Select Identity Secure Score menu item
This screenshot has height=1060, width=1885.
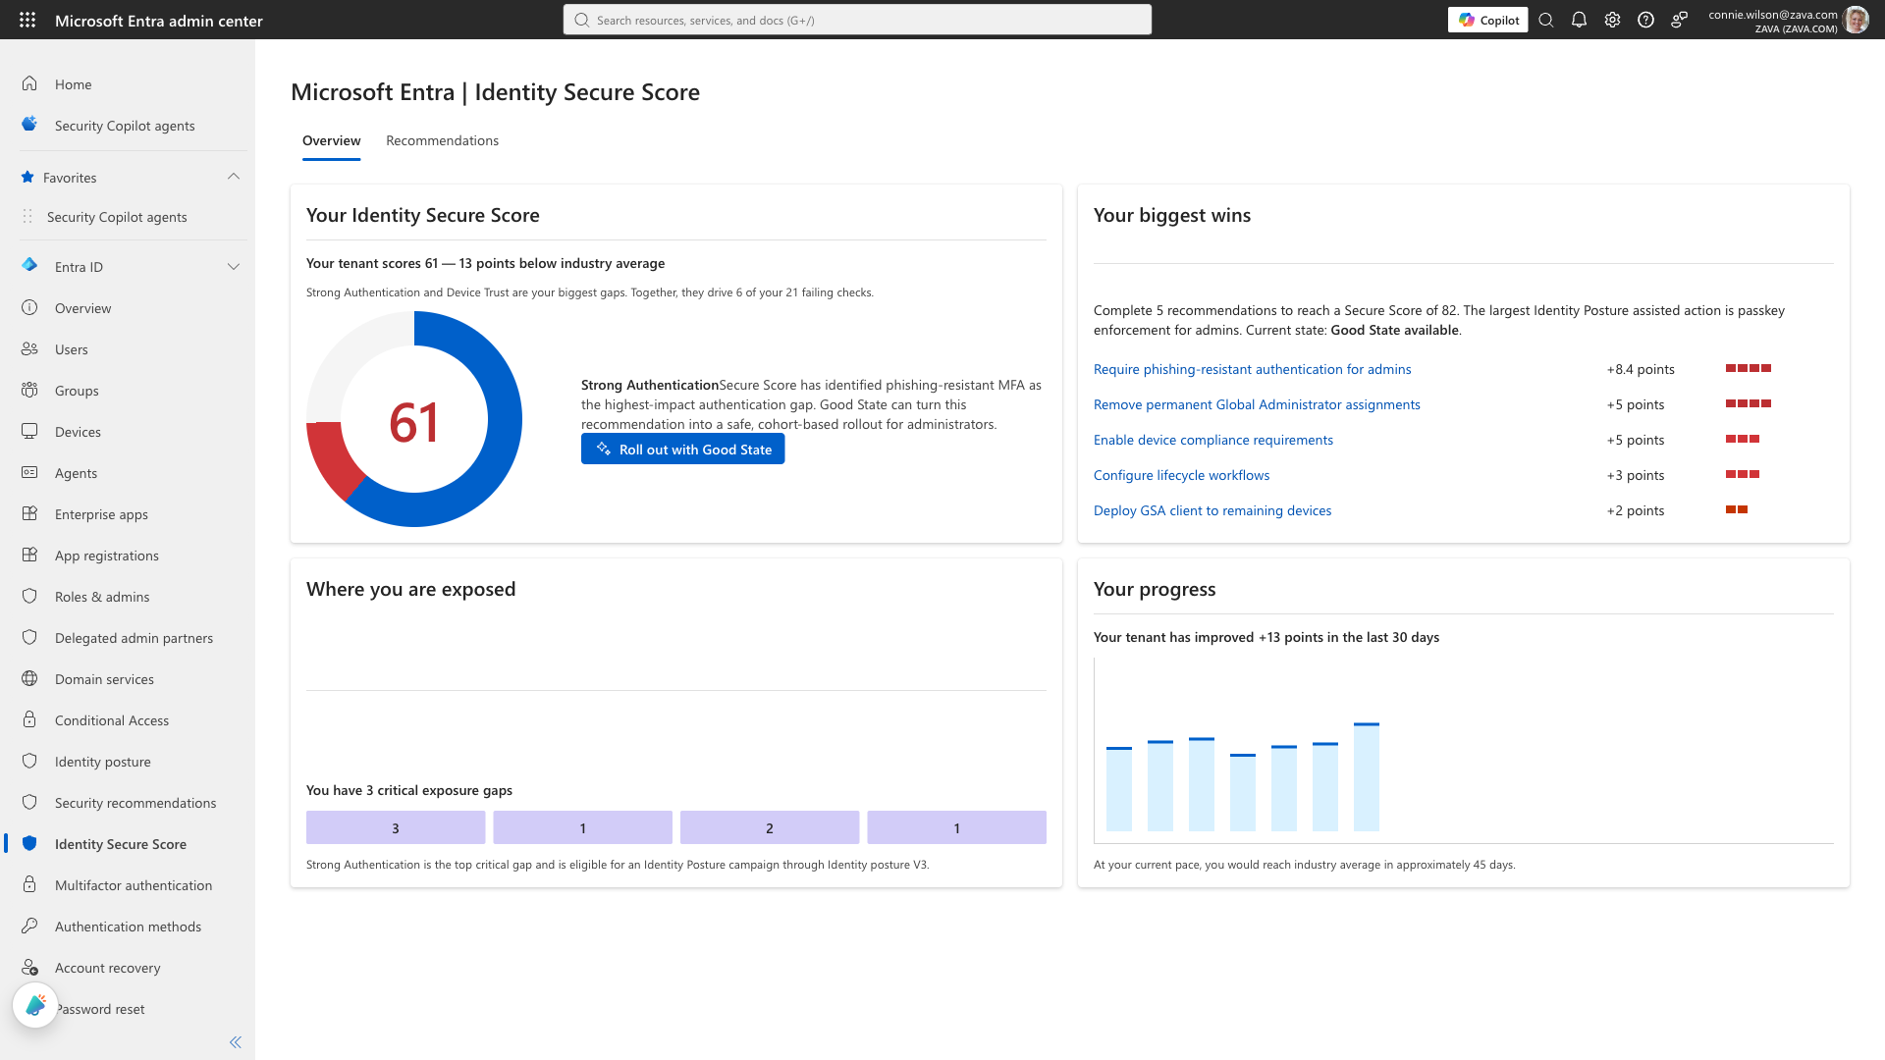click(128, 843)
